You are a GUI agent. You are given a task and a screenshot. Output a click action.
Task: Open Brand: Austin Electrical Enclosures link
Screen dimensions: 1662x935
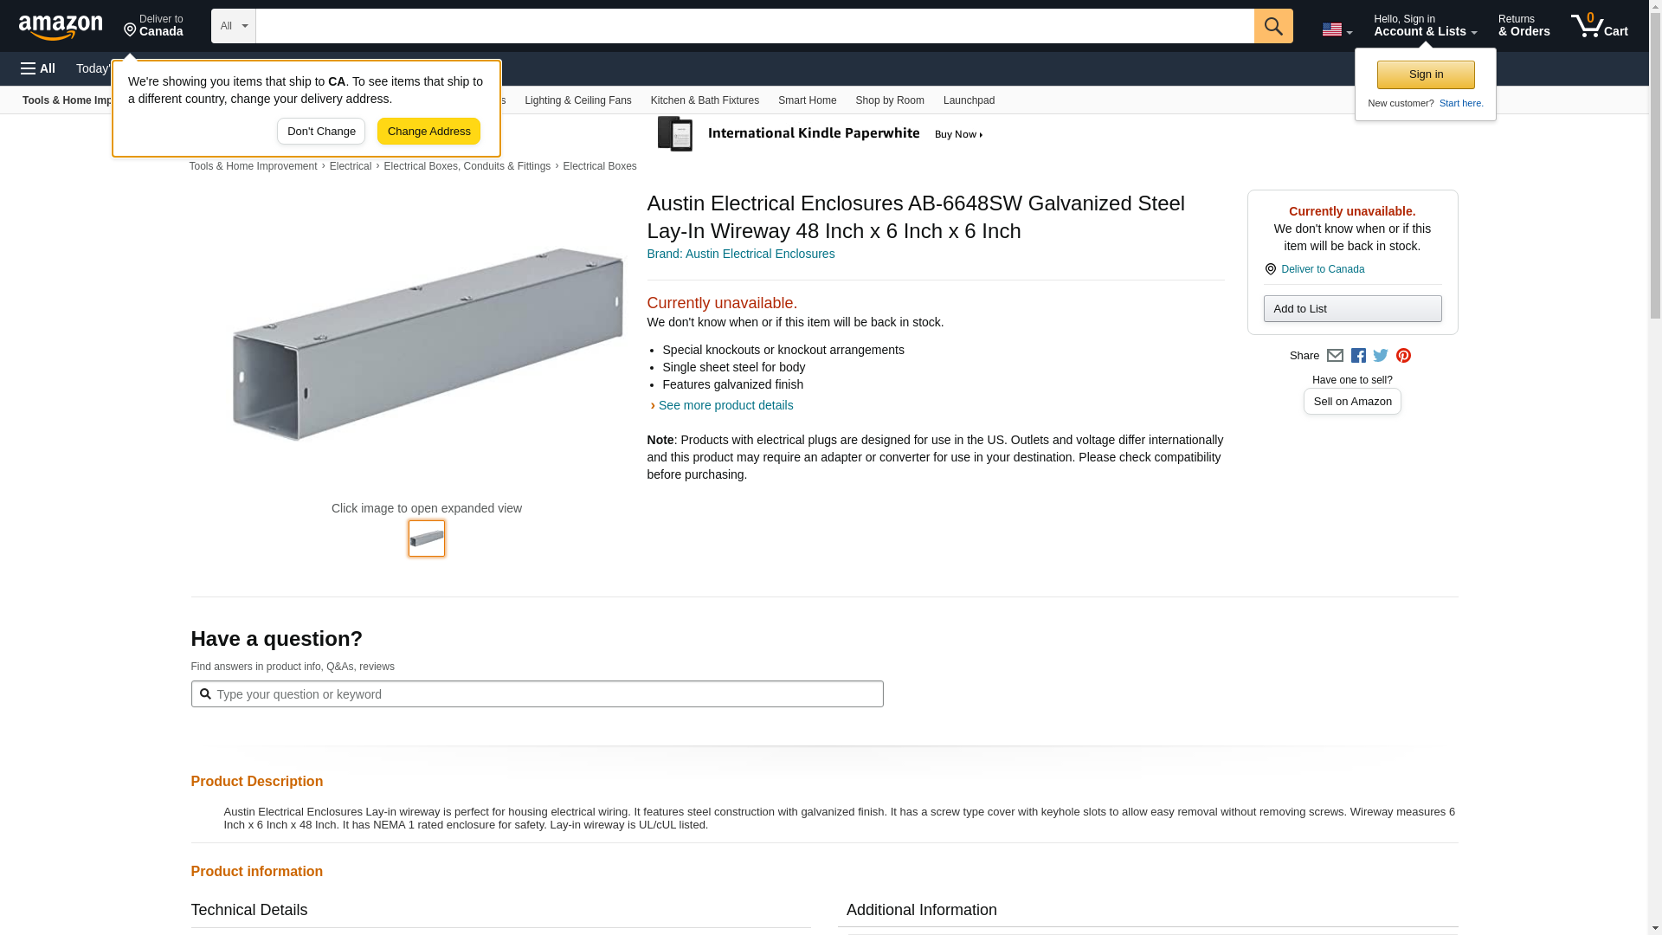coord(740,254)
